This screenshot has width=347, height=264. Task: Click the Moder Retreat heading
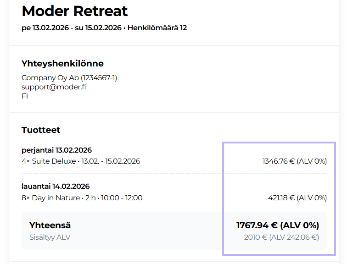coord(75,11)
